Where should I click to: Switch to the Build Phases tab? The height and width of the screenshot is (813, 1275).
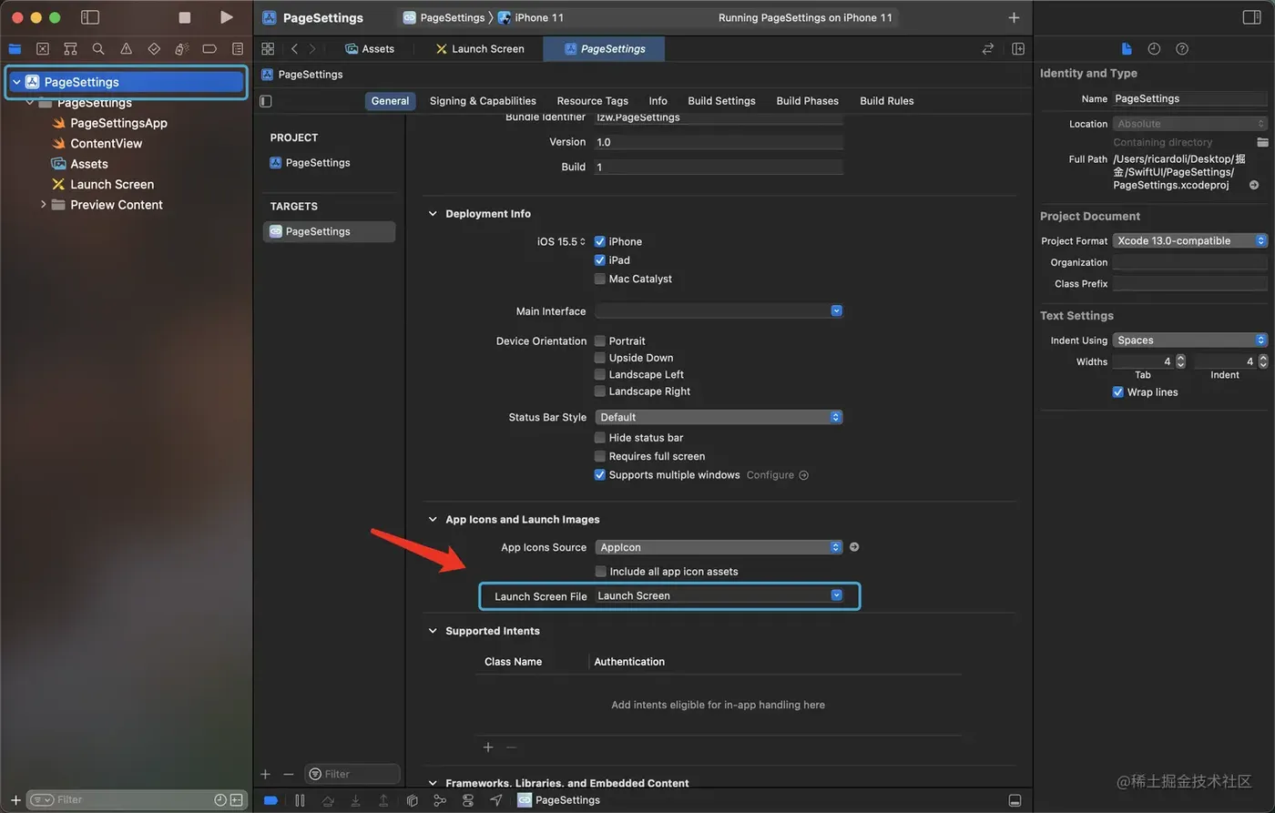click(x=807, y=101)
